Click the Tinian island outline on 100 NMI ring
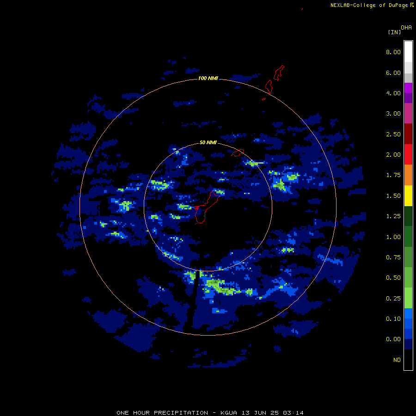 269,87
